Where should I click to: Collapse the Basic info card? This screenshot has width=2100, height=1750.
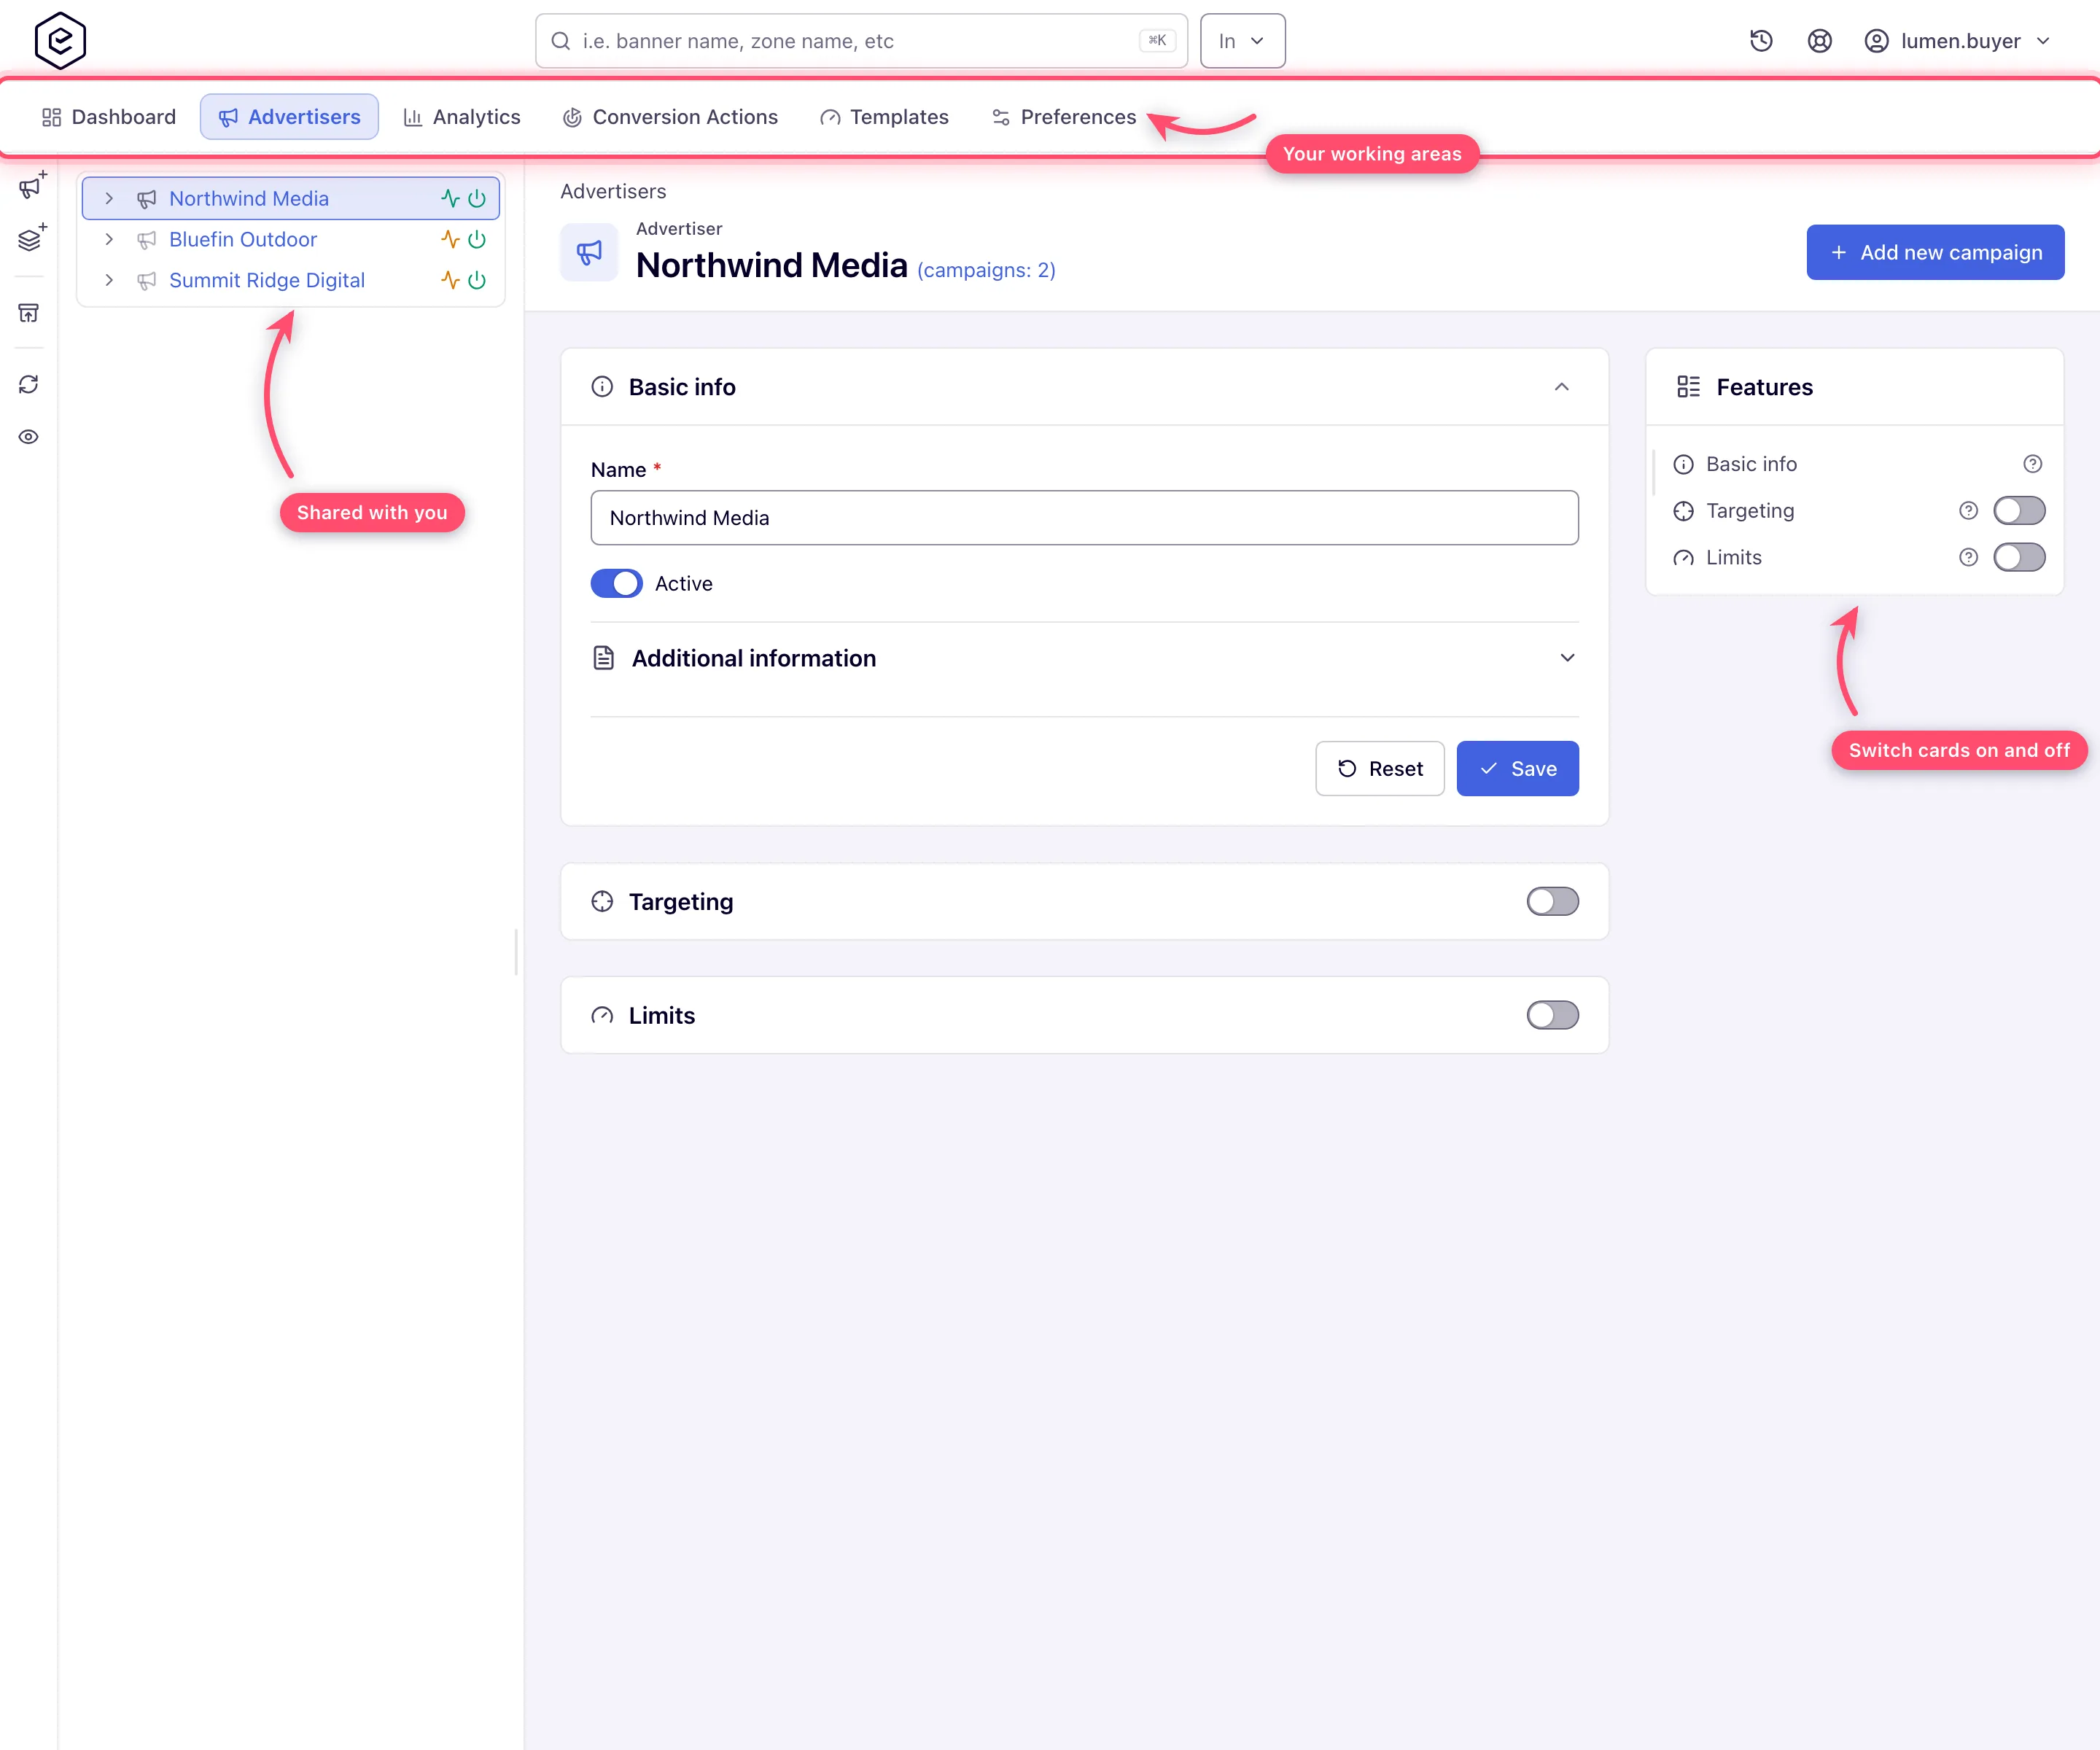point(1561,387)
